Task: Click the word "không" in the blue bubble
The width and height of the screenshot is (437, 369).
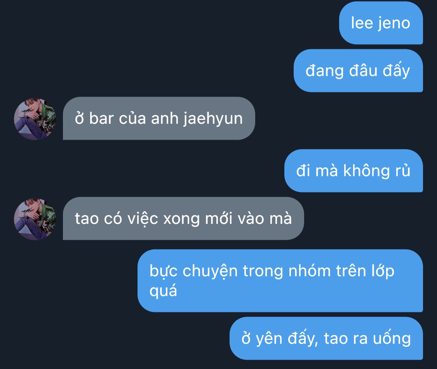Action: point(366,171)
